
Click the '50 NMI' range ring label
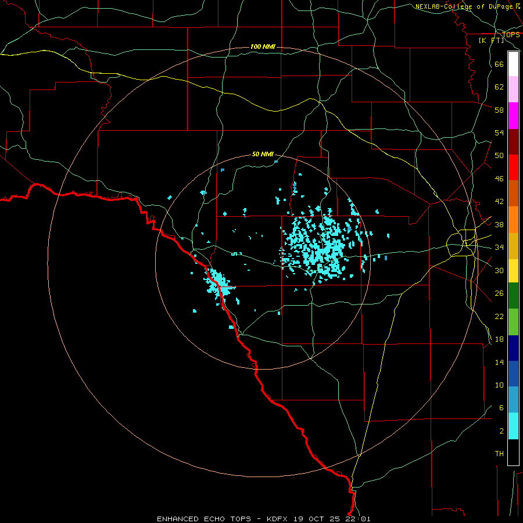point(263,154)
